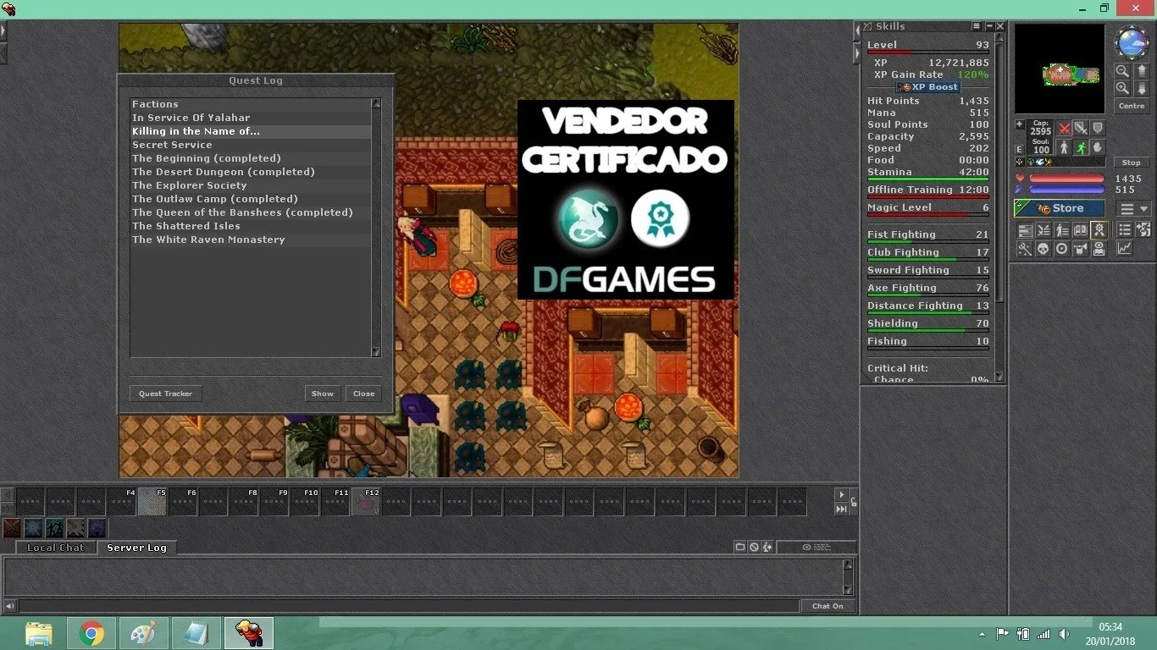The image size is (1157, 650).
Task: Zoom out the minimap
Action: pyautogui.click(x=1122, y=71)
